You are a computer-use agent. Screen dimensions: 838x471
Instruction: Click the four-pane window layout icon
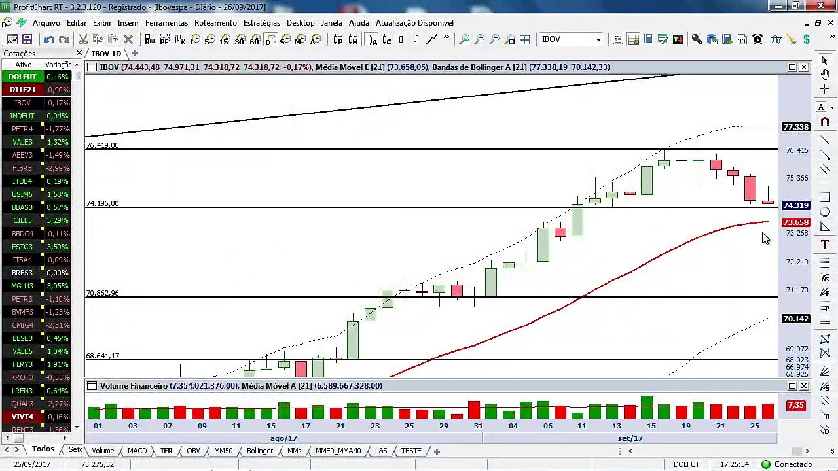click(524, 40)
